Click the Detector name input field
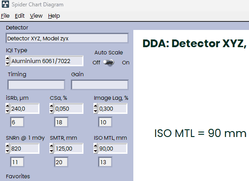249x181 pixels. (x=67, y=38)
